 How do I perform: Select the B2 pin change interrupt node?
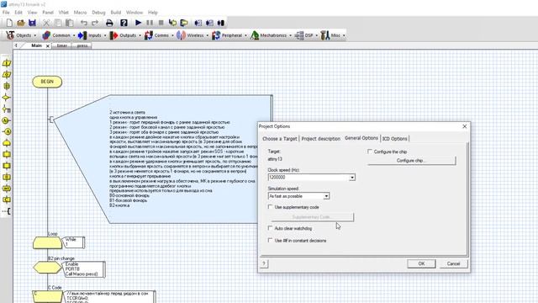48,268
